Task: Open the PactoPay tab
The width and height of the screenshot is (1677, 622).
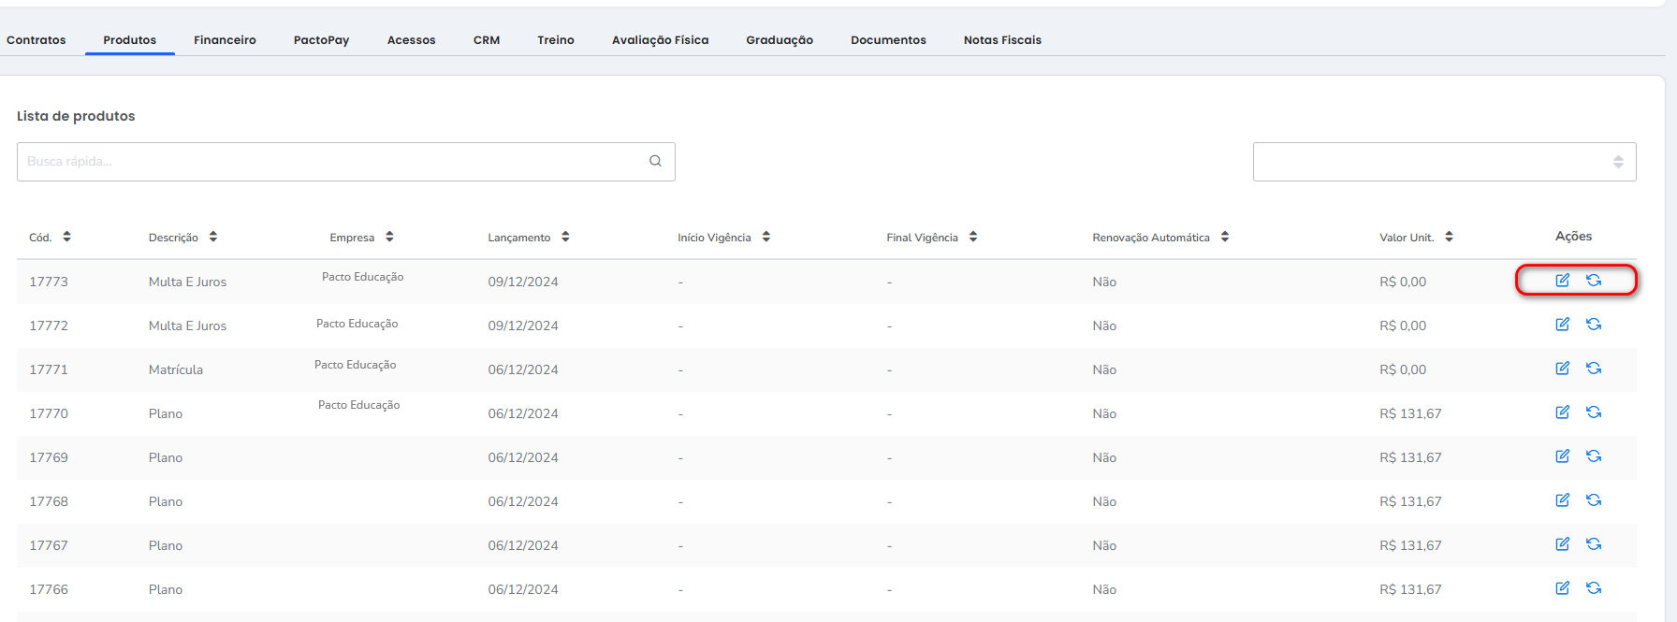Action: [x=321, y=40]
